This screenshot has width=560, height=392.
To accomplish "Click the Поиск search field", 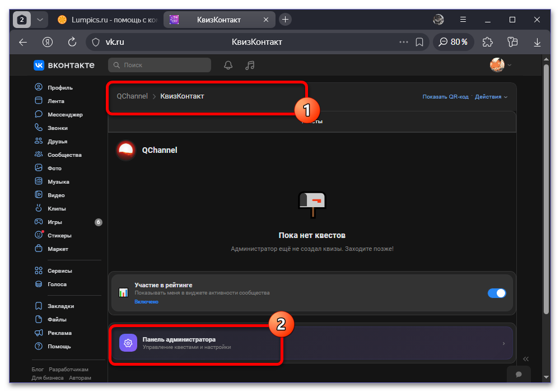I will tap(159, 65).
